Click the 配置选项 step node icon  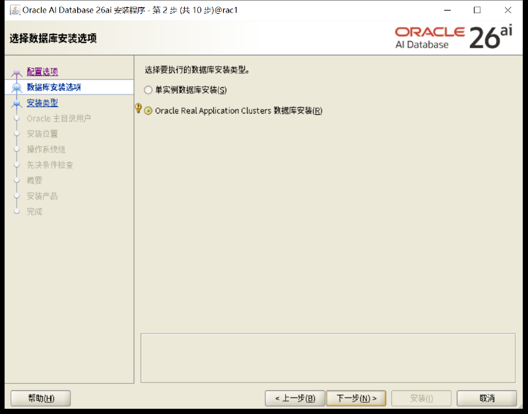click(16, 72)
